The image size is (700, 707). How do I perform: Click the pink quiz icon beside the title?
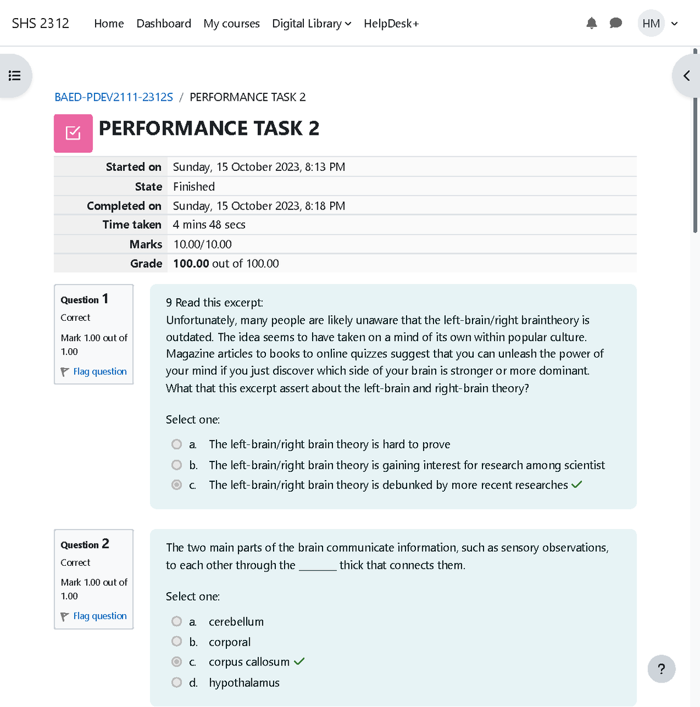coord(73,133)
